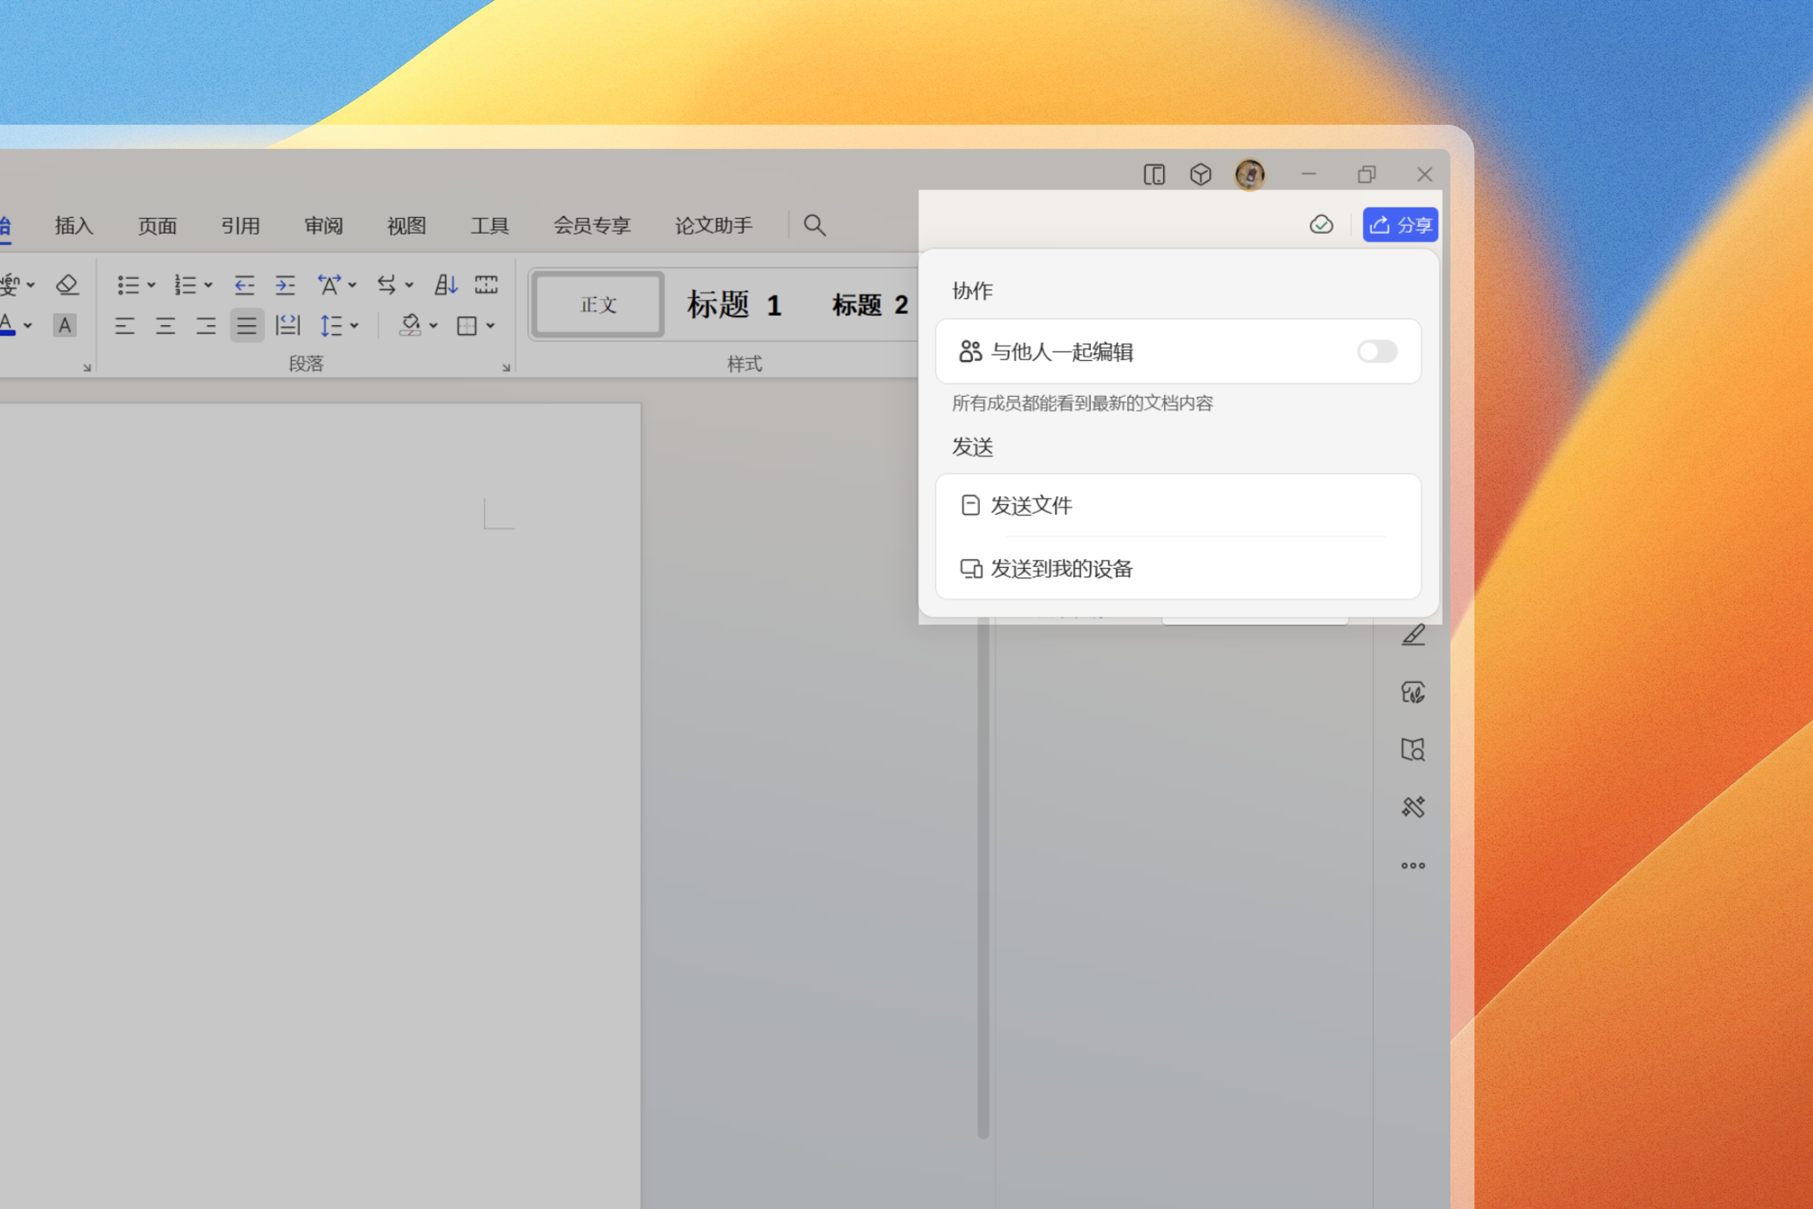
Task: Open the leaf style icon in right sidebar
Action: [1413, 691]
